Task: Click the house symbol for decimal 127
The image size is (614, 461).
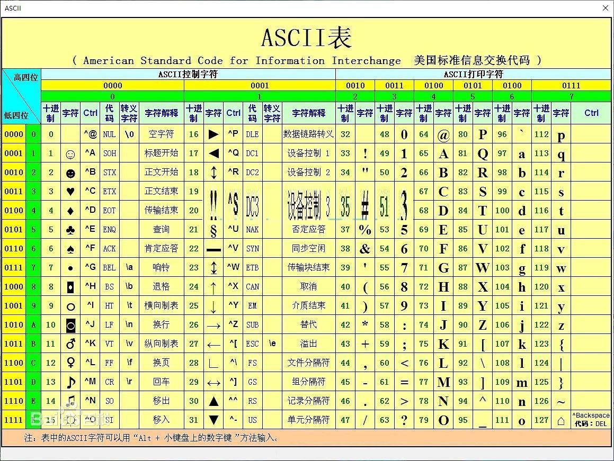Action: click(561, 421)
